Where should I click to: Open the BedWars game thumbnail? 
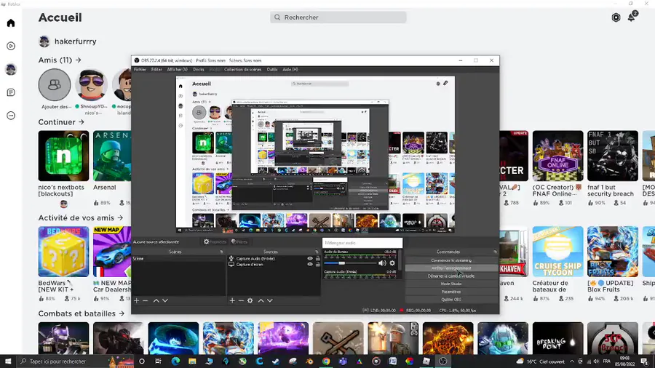[x=63, y=252]
